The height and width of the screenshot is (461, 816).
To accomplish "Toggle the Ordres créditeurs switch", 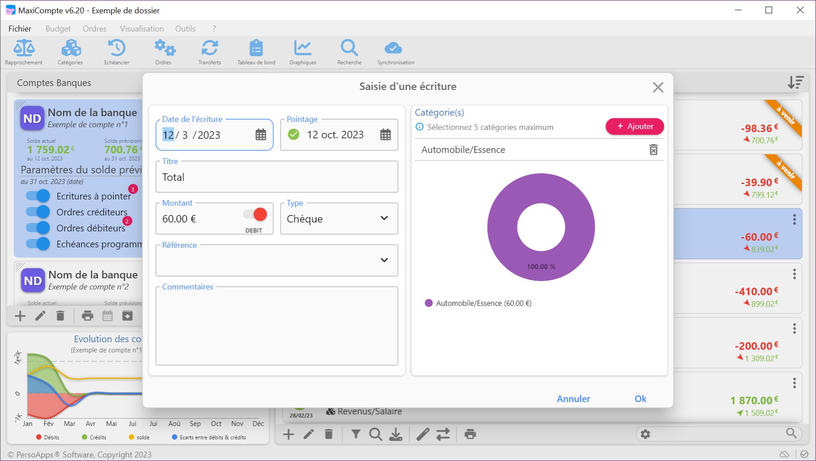I will 38,212.
